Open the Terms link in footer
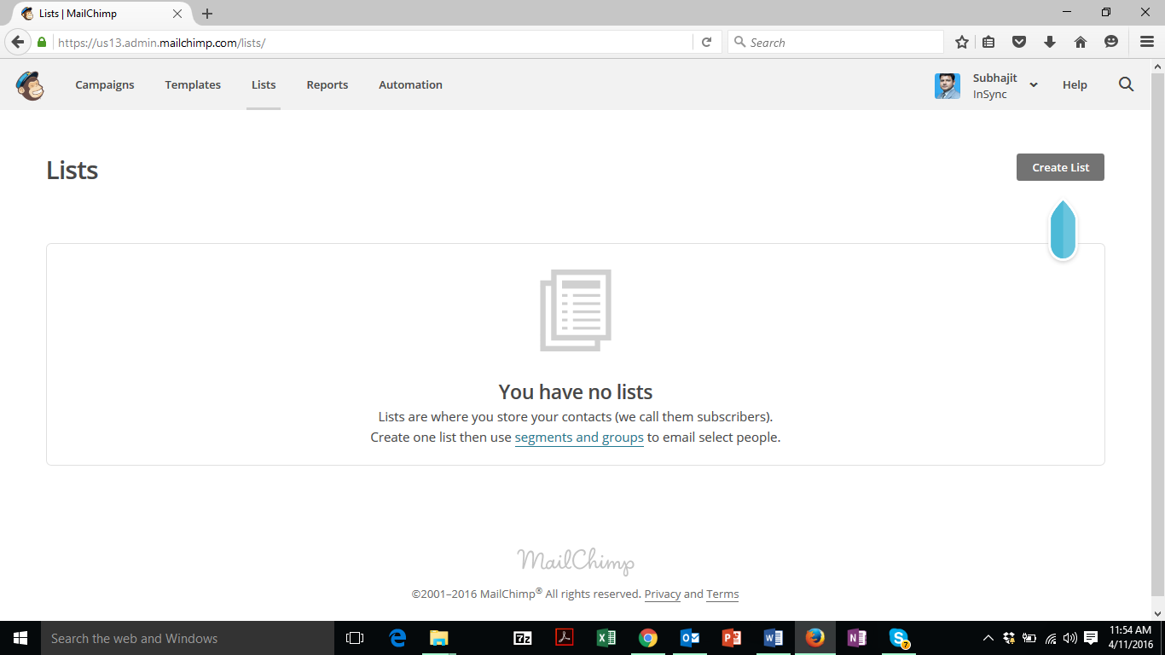 tap(722, 594)
